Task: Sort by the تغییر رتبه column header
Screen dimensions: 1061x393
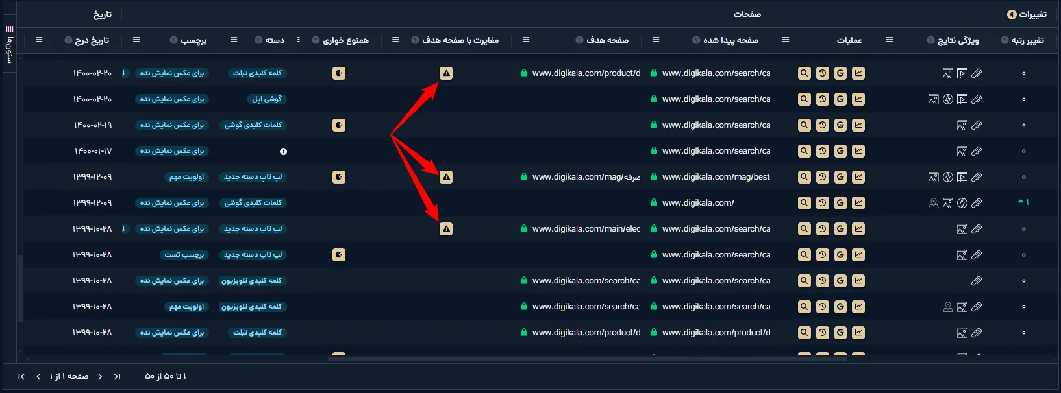Action: tap(1027, 40)
